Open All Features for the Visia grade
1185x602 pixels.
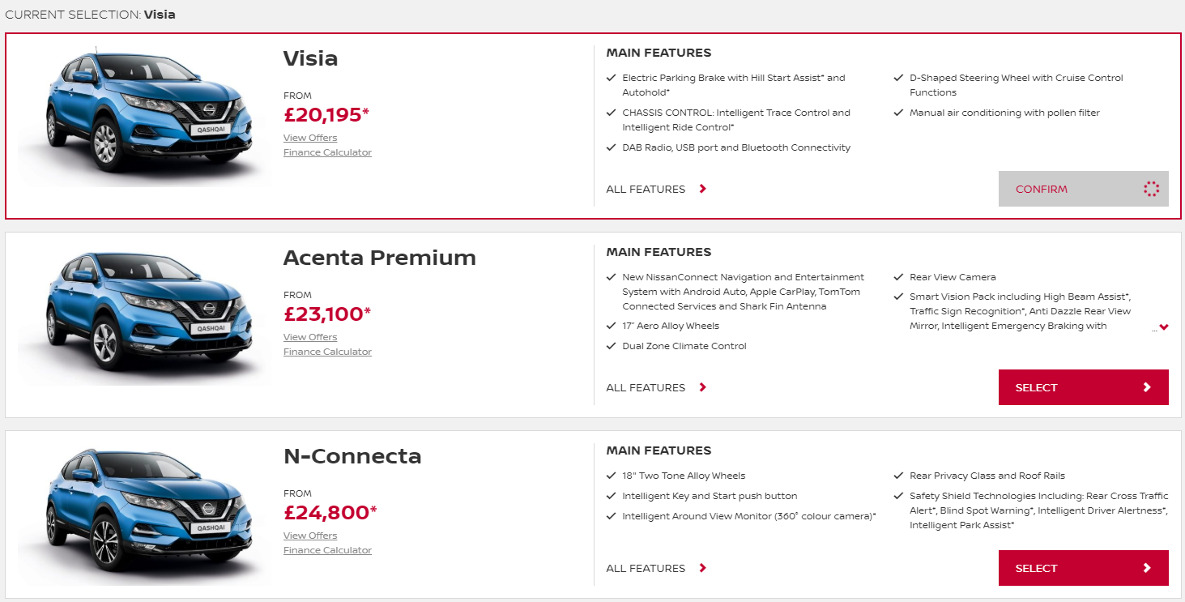646,189
